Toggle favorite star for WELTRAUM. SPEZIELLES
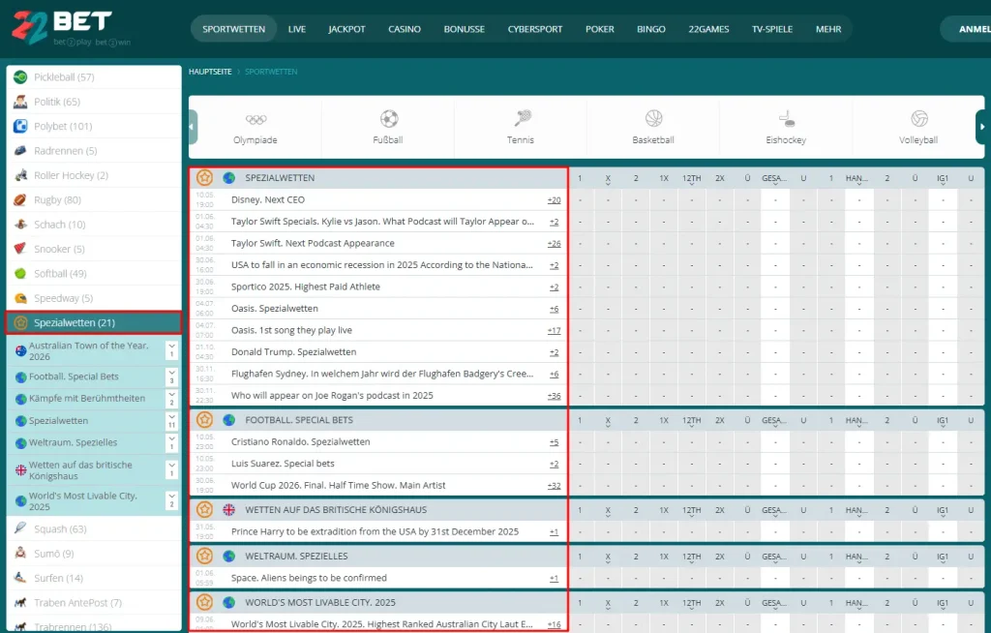The image size is (991, 633). [x=204, y=557]
